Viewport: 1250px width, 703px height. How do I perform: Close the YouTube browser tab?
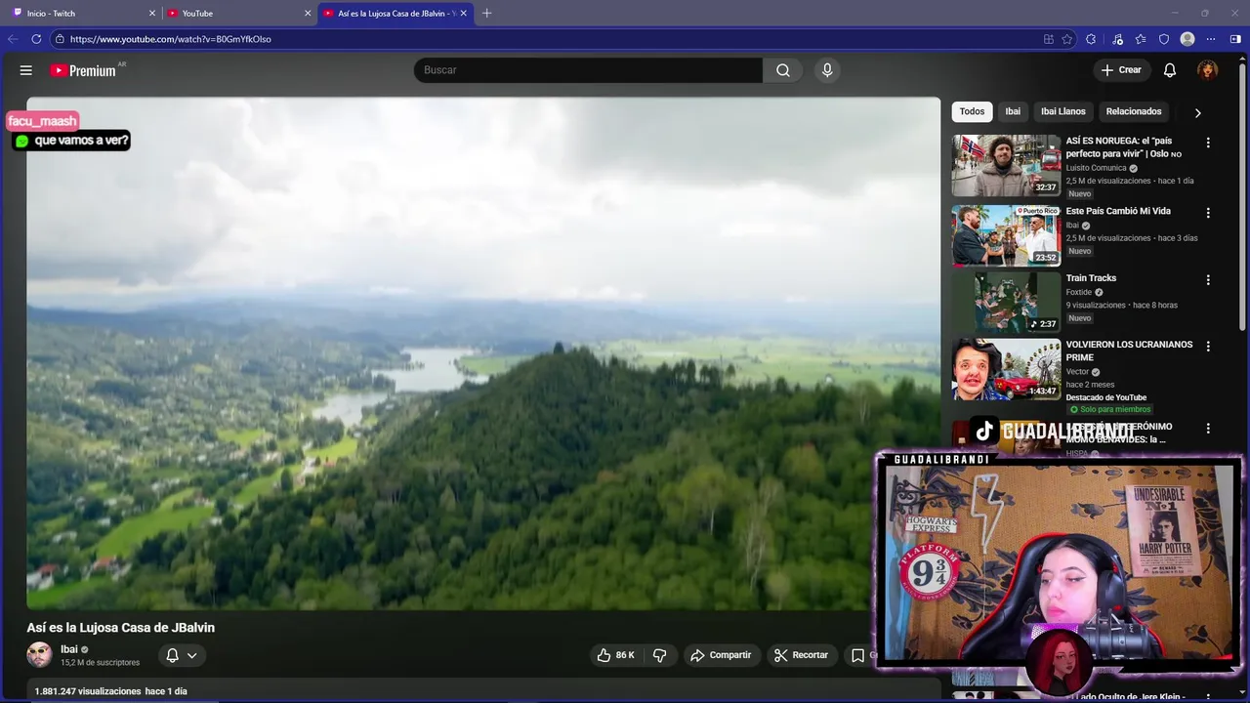308,13
